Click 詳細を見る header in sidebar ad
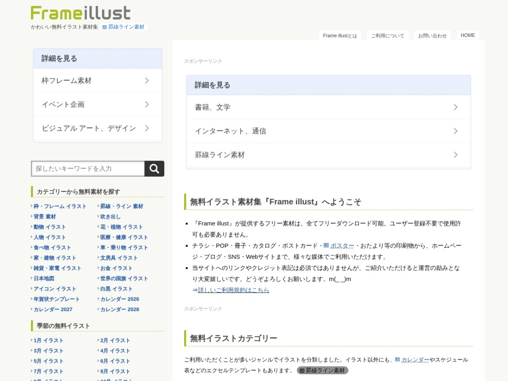Screen dimensions: 508x381 97,58
